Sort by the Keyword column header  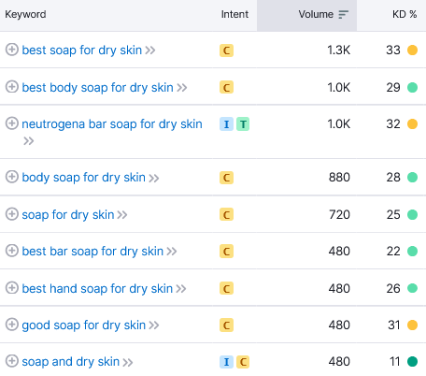coord(25,14)
